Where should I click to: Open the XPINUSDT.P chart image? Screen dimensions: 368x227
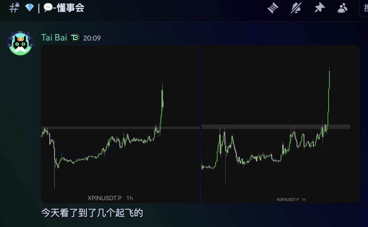tap(120, 124)
